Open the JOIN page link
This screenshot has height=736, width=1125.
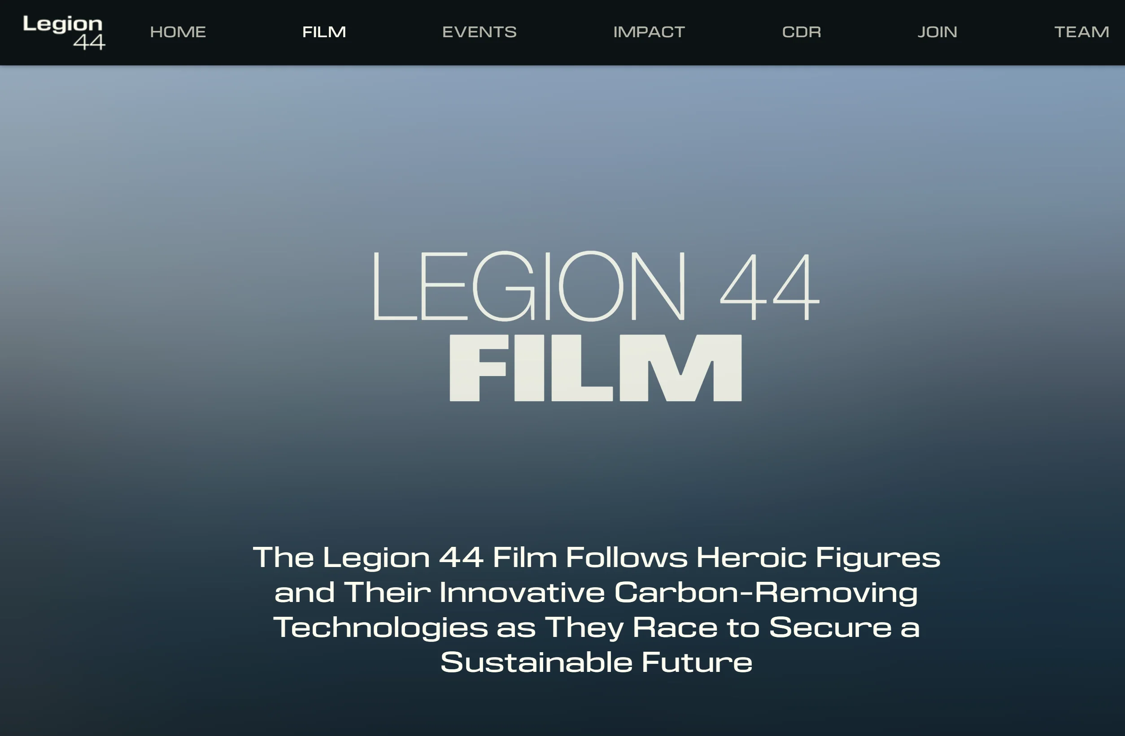pyautogui.click(x=937, y=32)
